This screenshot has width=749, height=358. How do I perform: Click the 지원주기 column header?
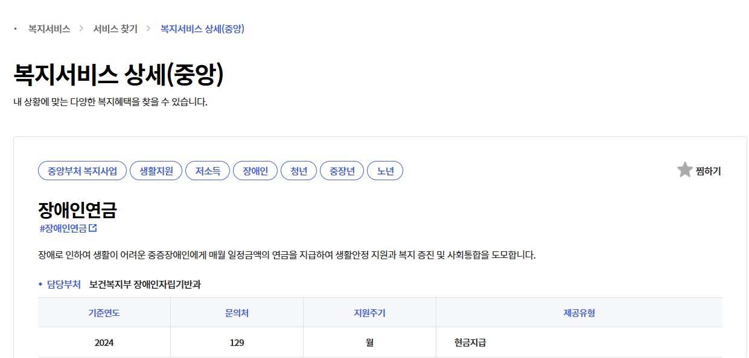pos(369,313)
